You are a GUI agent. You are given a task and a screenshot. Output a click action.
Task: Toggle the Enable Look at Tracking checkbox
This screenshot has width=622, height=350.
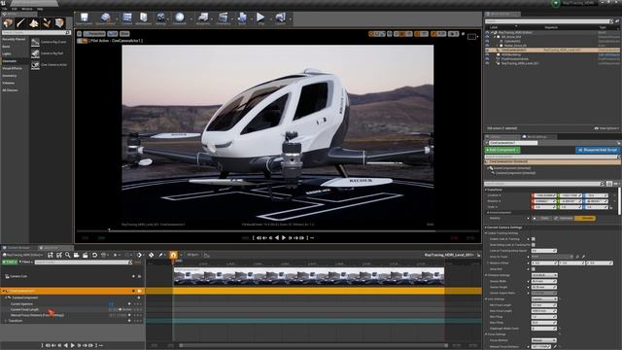click(534, 239)
